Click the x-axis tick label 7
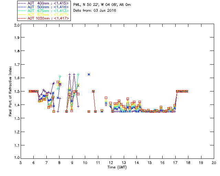220x176 pixels. click(46, 163)
